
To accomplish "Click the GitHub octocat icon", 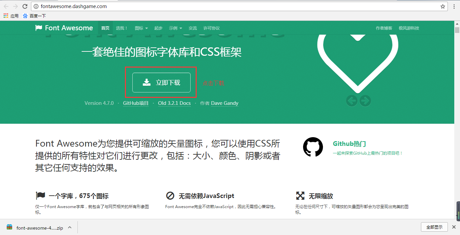I will [x=313, y=147].
